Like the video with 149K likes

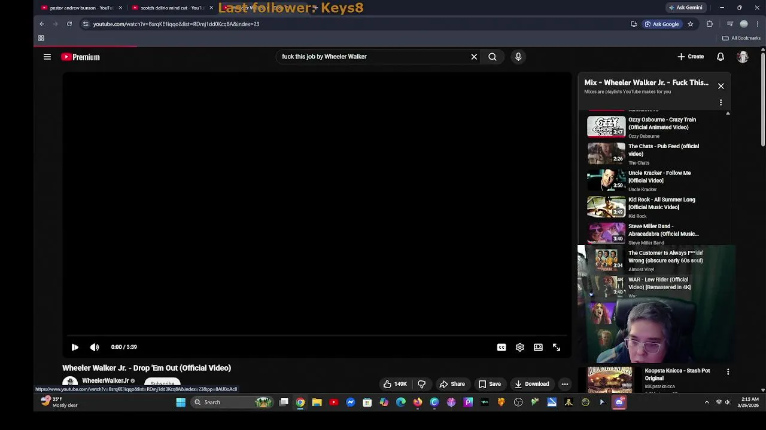(x=395, y=384)
